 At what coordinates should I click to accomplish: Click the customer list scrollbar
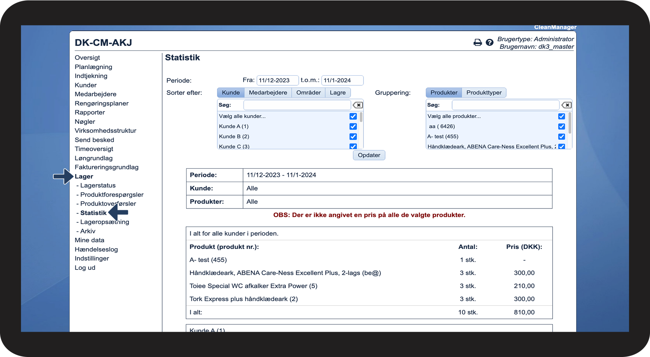click(x=361, y=118)
